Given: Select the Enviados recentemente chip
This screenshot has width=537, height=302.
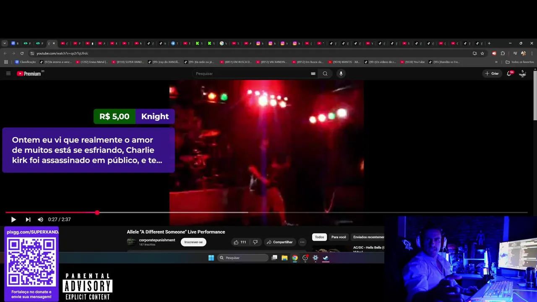Looking at the screenshot, I should coord(368,237).
